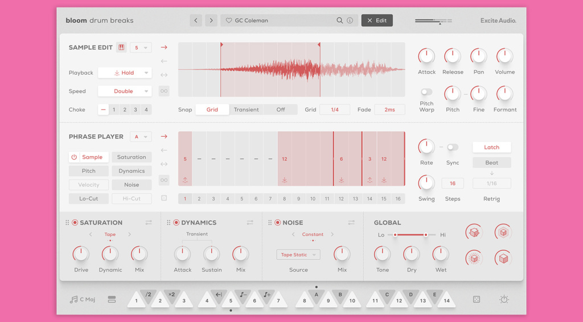Select next noise type after Constant
This screenshot has width=583, height=322.
point(332,235)
